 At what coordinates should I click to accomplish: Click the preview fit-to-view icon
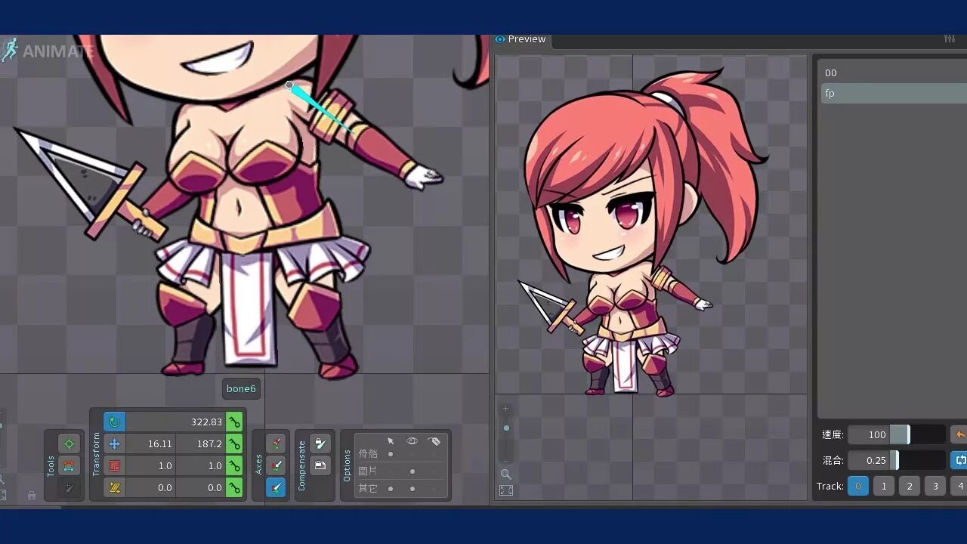coord(506,490)
